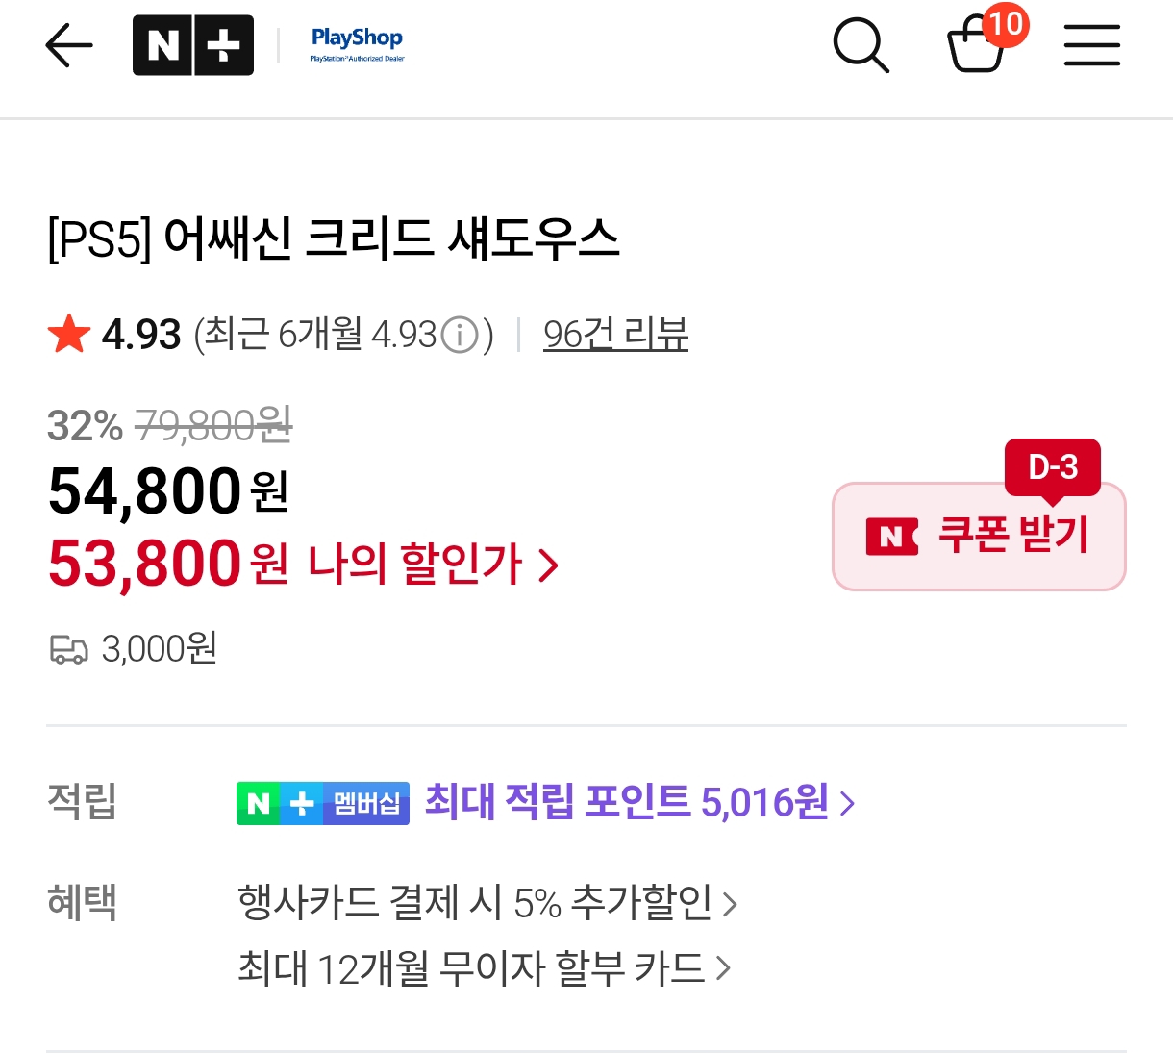Expand 행사카드 결제 시 5% 추가할인

[487, 903]
